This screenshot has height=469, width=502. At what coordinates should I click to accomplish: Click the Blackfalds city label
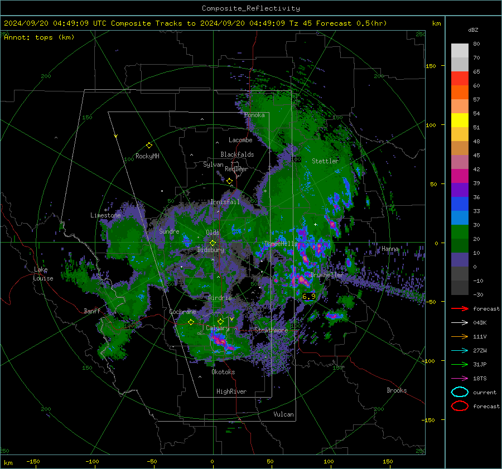pos(237,154)
